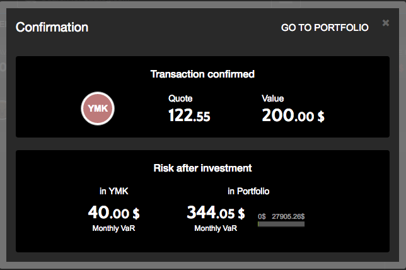Select the 344.05 $ portfolio risk amount

pyautogui.click(x=216, y=213)
